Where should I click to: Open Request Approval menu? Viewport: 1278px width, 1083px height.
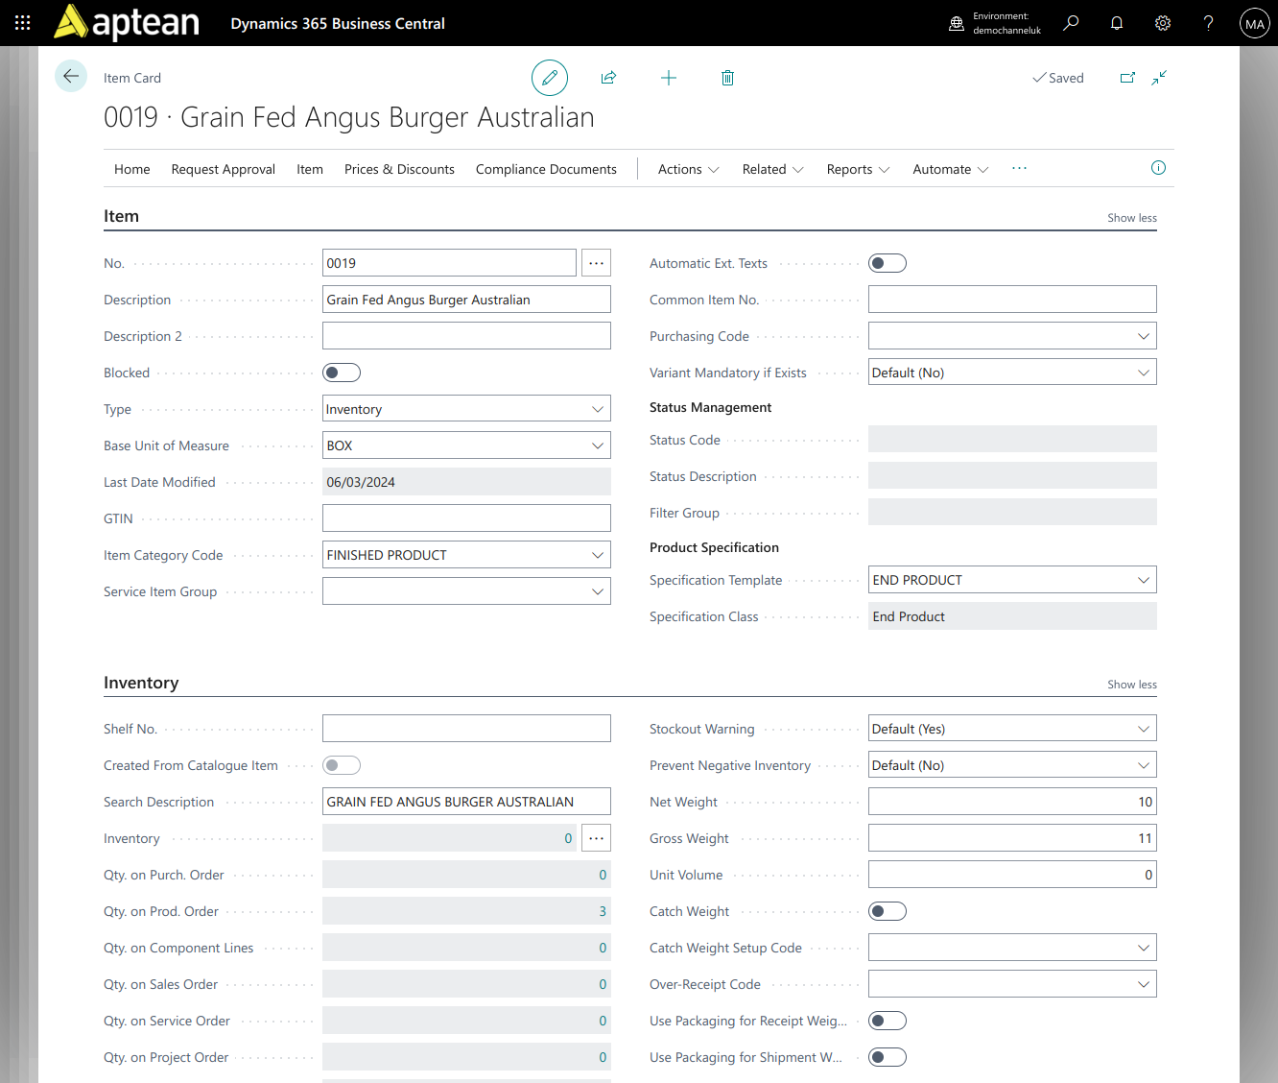coord(224,169)
